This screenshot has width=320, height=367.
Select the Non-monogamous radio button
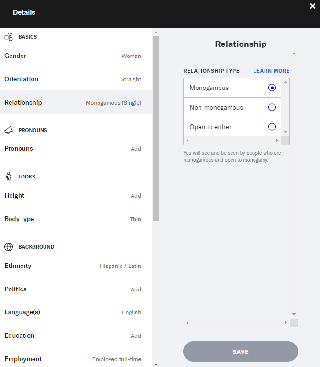click(272, 108)
